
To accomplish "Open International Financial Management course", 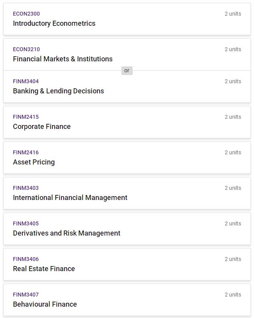I will coord(70,198).
